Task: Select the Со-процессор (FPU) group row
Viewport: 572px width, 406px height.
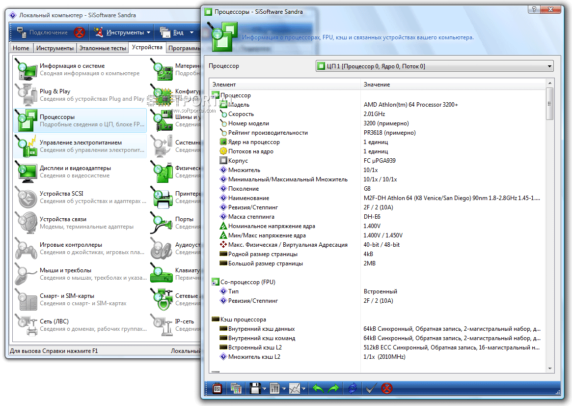Action: click(x=378, y=282)
